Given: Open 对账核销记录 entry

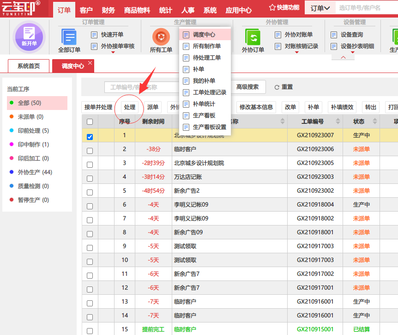Looking at the screenshot, I should point(296,46).
